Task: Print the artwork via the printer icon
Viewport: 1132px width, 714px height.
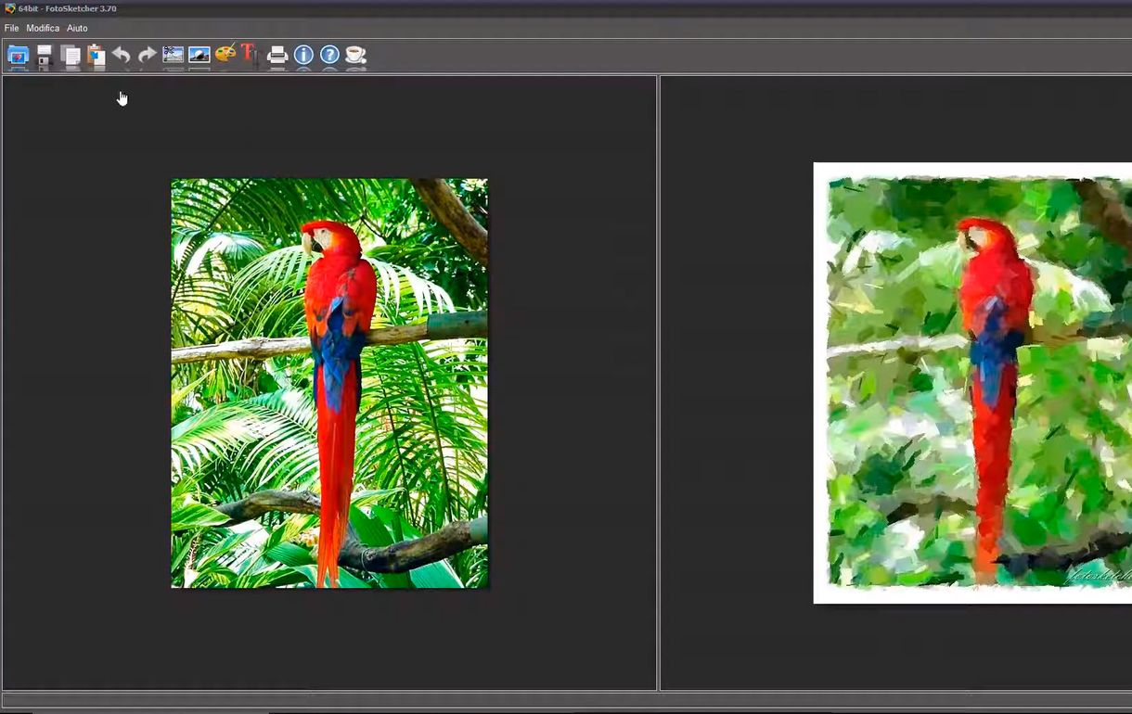Action: 277,56
